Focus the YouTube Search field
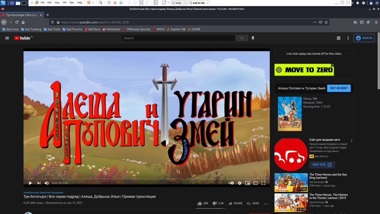This screenshot has width=380, height=214. (x=178, y=38)
